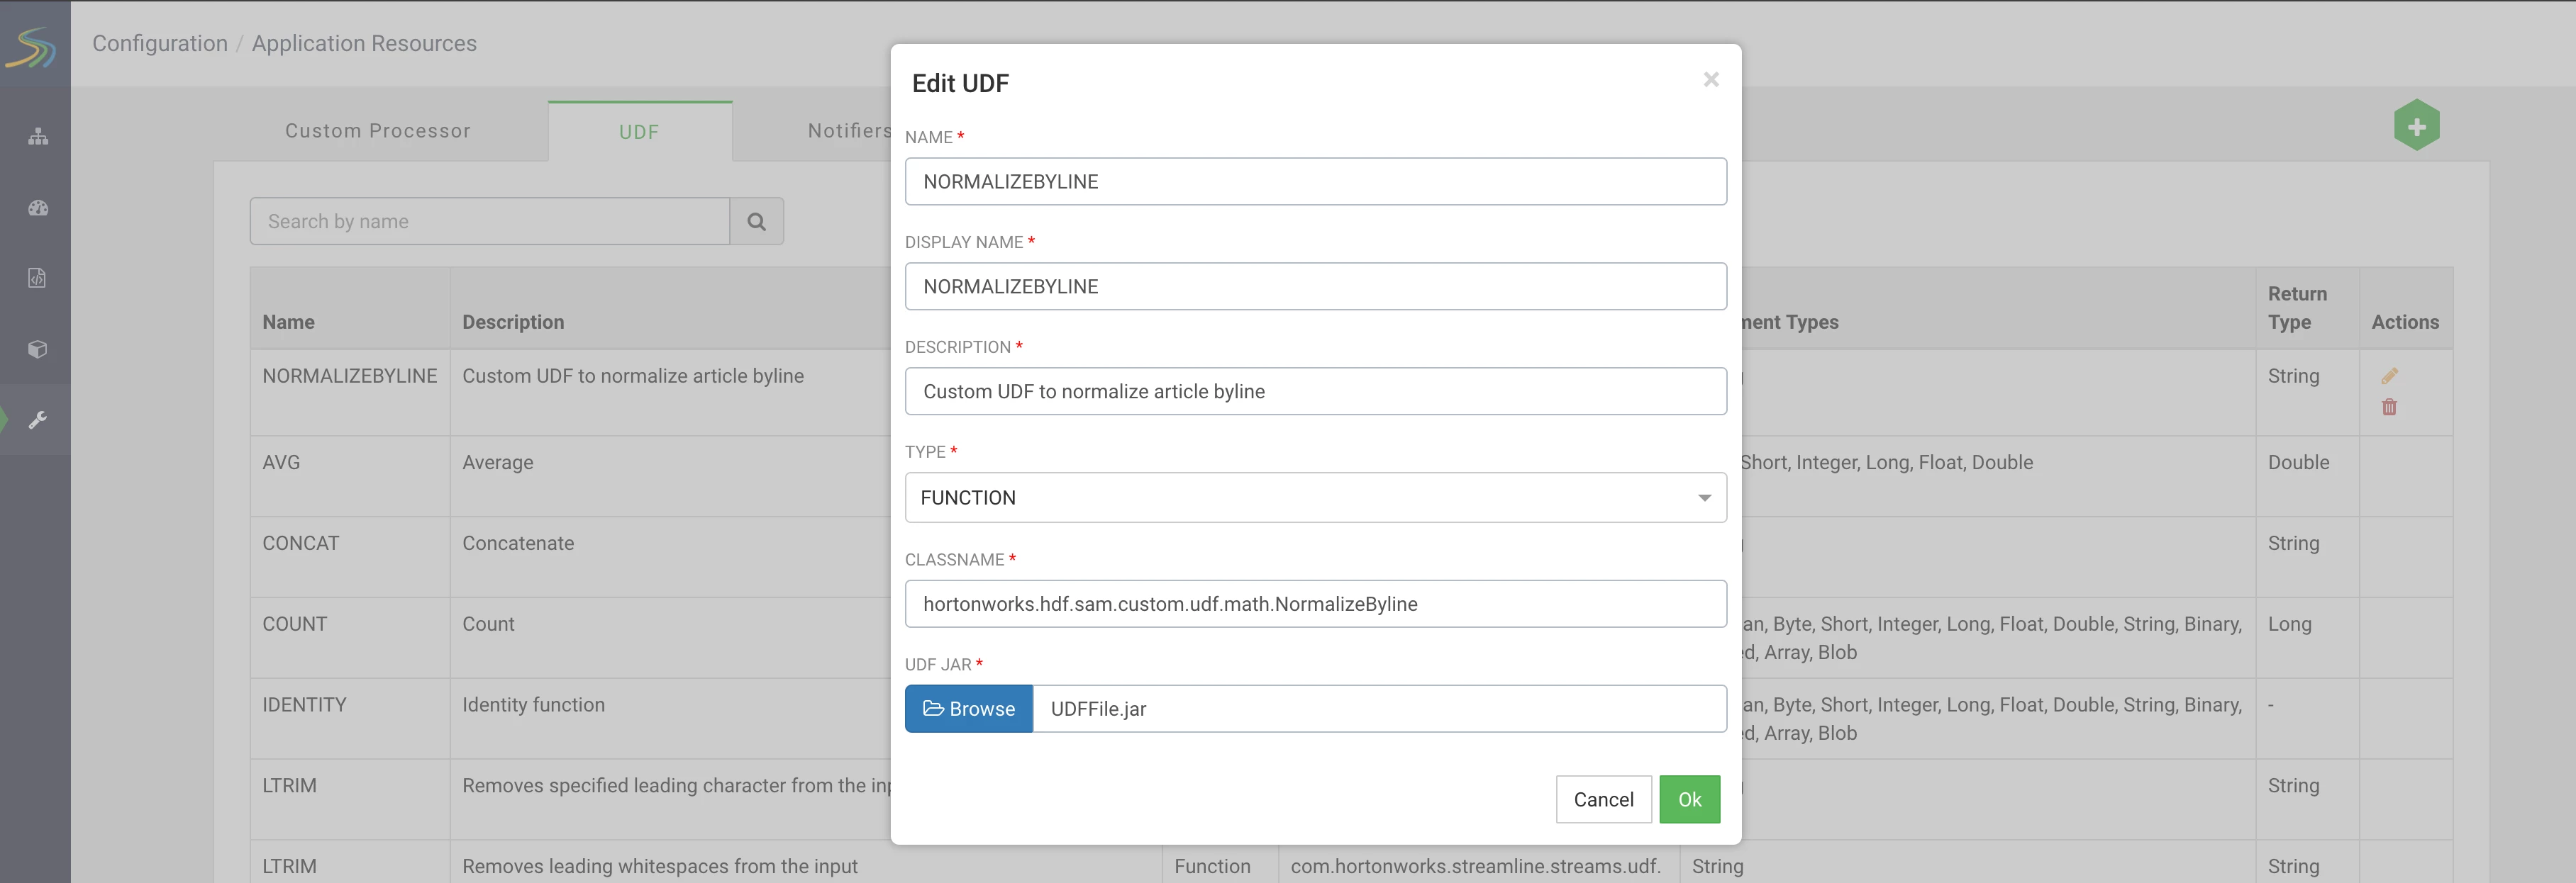Image resolution: width=2576 pixels, height=883 pixels.
Task: Click the search magnifier icon
Action: pyautogui.click(x=756, y=222)
